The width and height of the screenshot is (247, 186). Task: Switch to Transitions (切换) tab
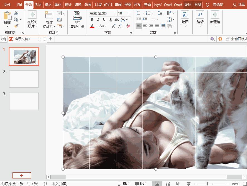pyautogui.click(x=78, y=5)
